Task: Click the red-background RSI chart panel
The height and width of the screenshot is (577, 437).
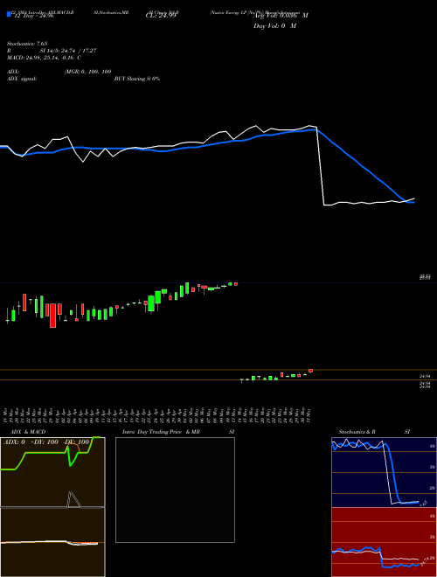Action: point(384,542)
